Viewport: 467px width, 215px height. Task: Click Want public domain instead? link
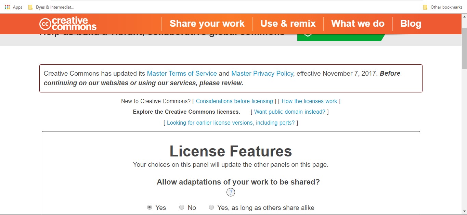click(x=290, y=112)
